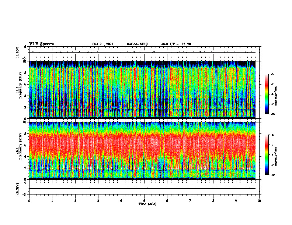This screenshot has height=225, width=292.
Task: Click the 'start UT = 13:20: 1' text
Action: (178, 44)
